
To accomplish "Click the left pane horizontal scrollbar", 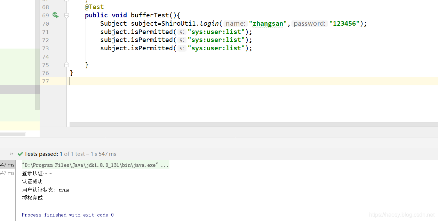I will (13, 135).
